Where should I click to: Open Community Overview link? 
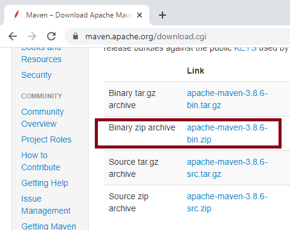click(42, 118)
